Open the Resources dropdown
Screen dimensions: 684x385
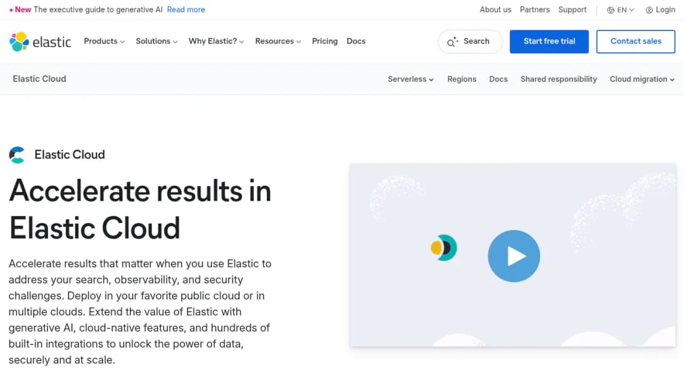(278, 41)
